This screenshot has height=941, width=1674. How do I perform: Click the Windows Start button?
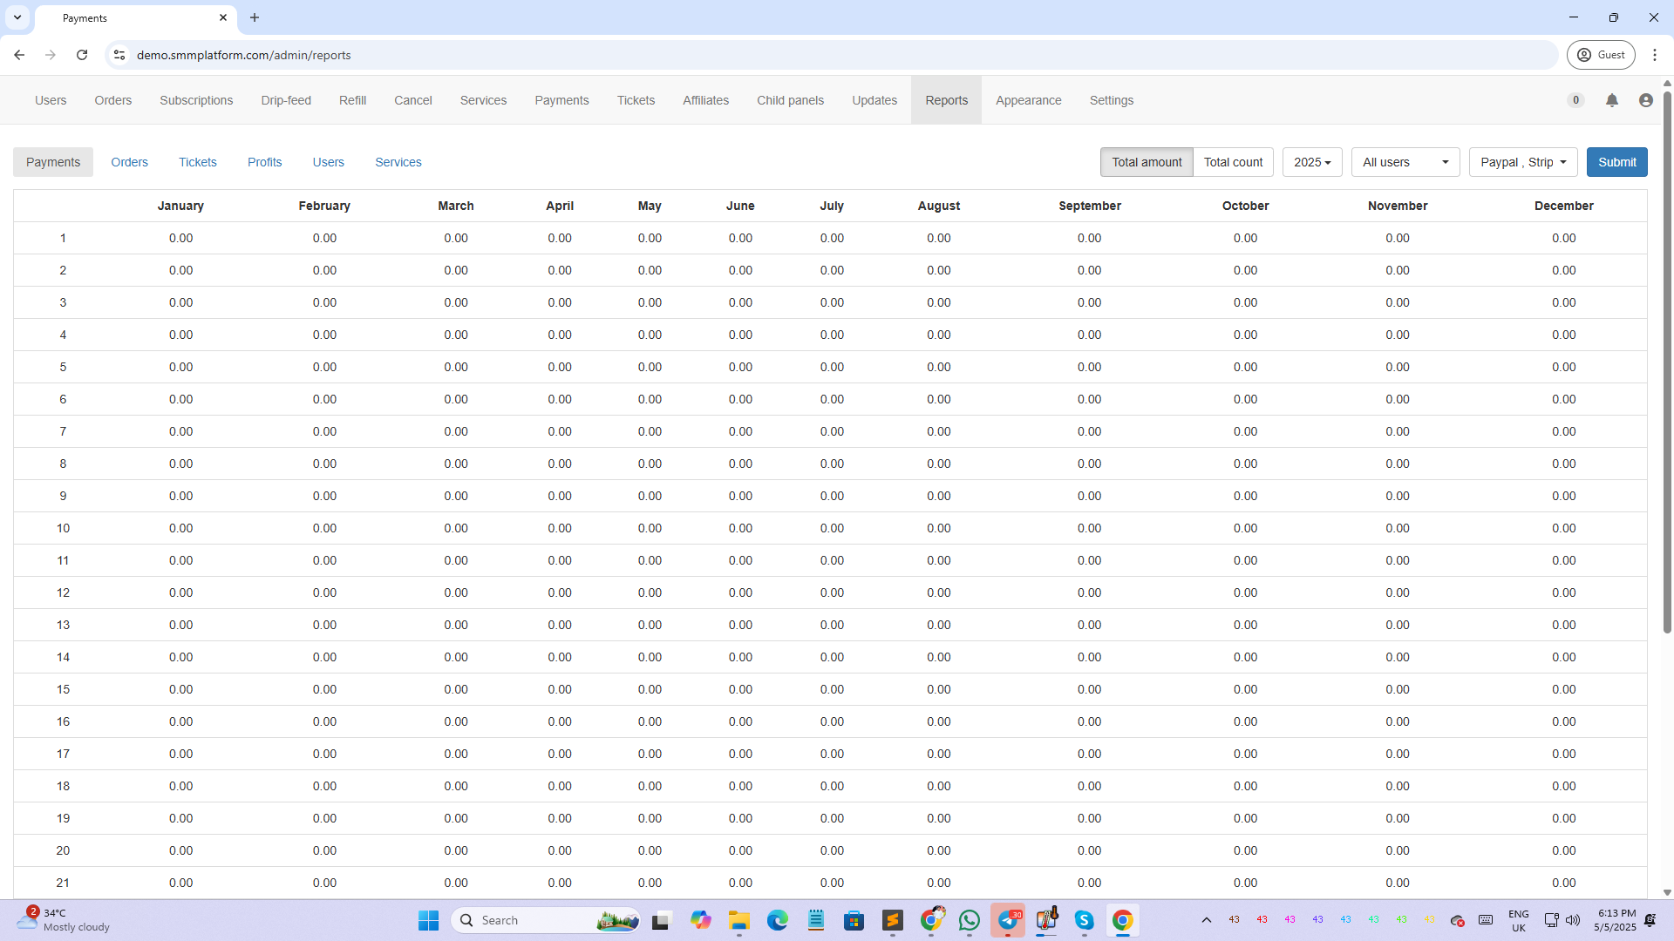coord(428,920)
